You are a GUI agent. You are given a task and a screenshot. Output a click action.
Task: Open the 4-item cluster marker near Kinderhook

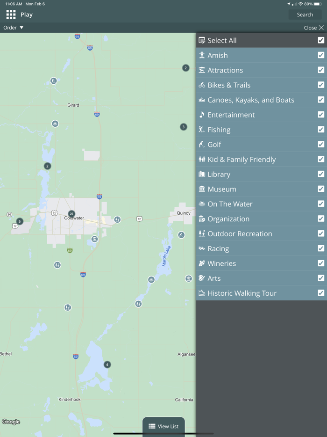(107, 364)
